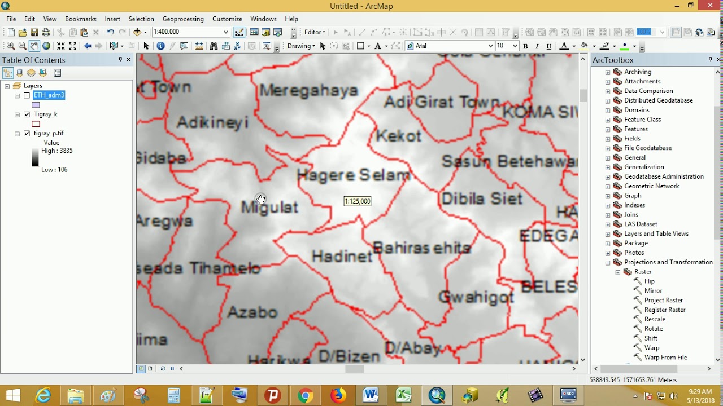Open the Customize menu
723x406 pixels.
(227, 19)
